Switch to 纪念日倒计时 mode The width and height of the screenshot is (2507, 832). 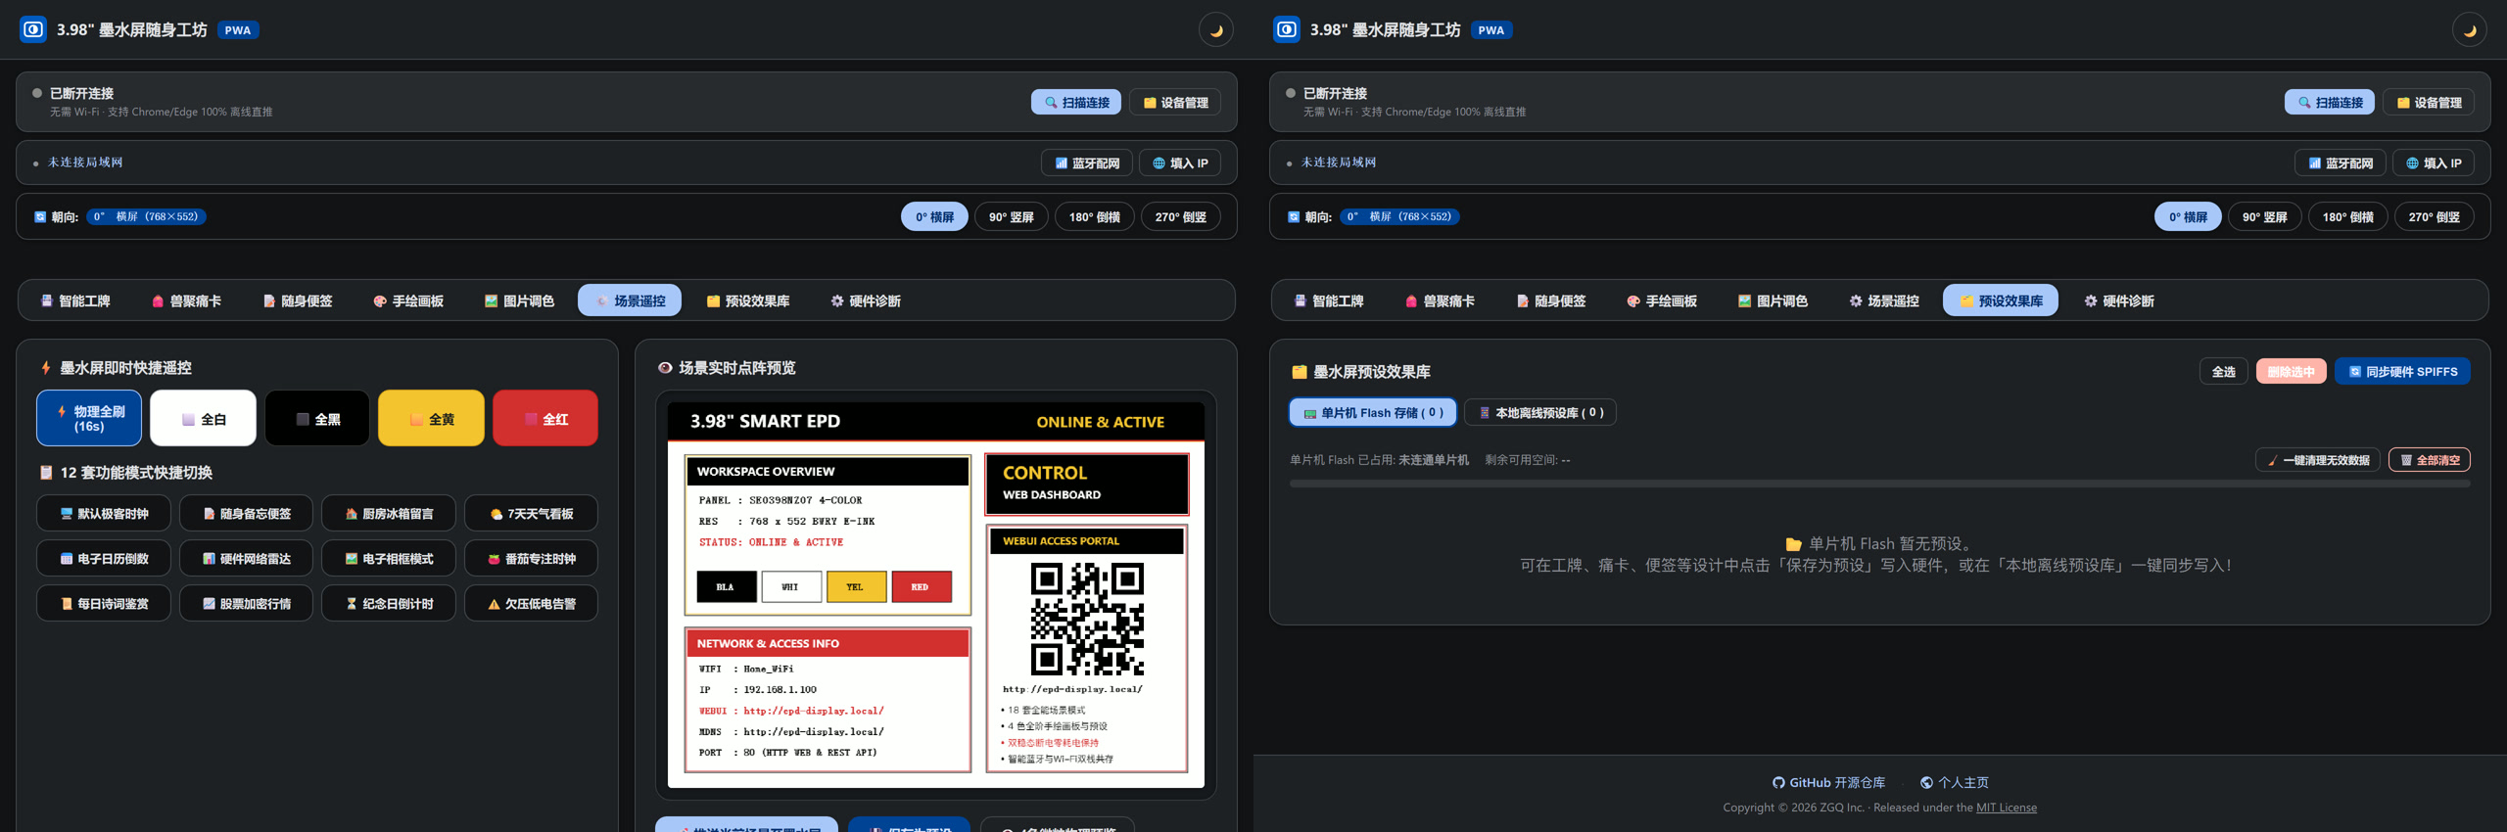click(389, 603)
